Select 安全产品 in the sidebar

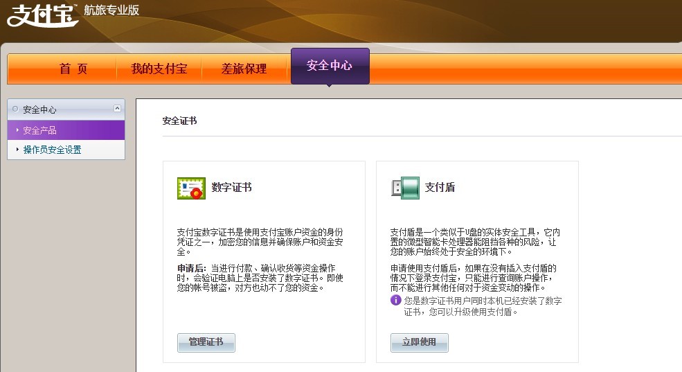pyautogui.click(x=39, y=130)
